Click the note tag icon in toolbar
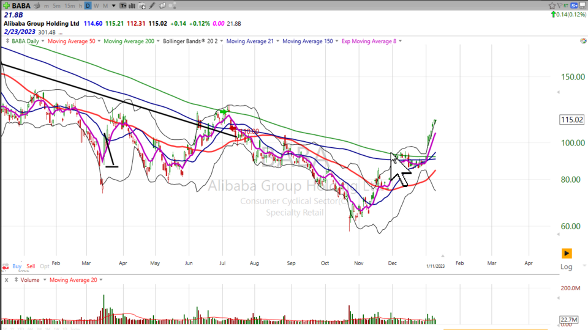This screenshot has height=330, width=588. pos(162,5)
